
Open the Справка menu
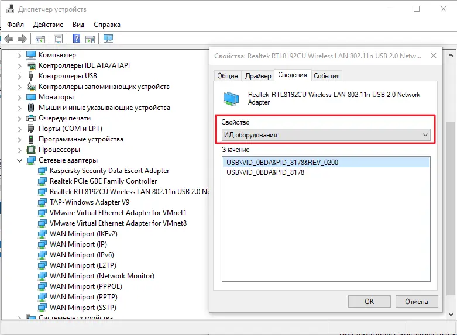(x=107, y=25)
